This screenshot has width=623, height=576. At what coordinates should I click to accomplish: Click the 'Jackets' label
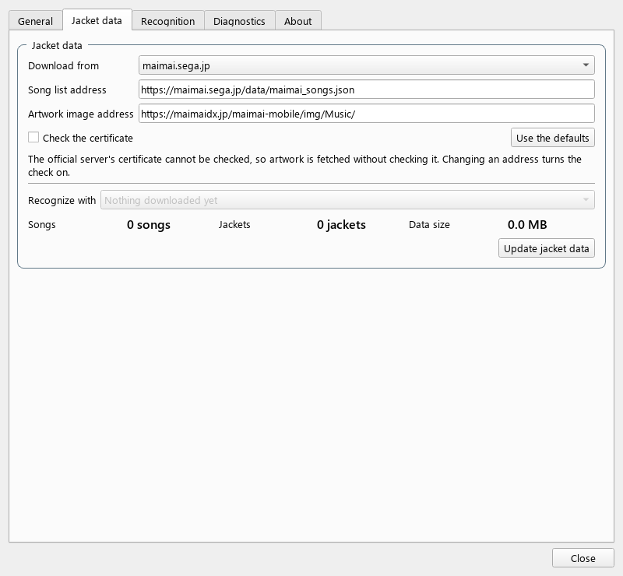(x=234, y=225)
